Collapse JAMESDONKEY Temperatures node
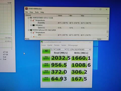Image resolution: width=121 pixels, height=91 pixels. coord(31,20)
